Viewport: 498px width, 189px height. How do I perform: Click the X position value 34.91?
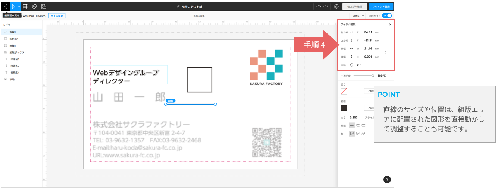368,32
